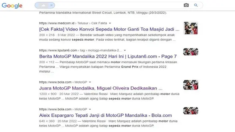Click the Telusur breadcrumb in the medcom.id result

[83, 23]
